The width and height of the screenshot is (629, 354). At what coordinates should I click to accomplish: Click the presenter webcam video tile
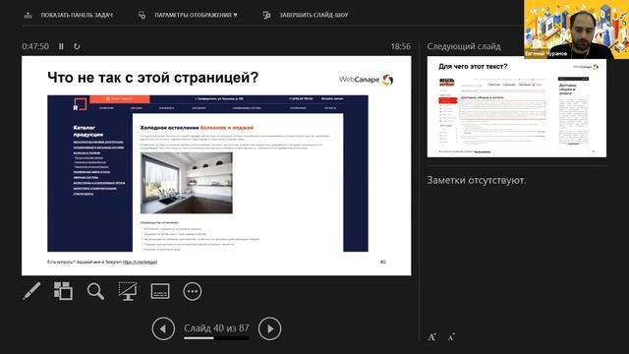pyautogui.click(x=577, y=29)
